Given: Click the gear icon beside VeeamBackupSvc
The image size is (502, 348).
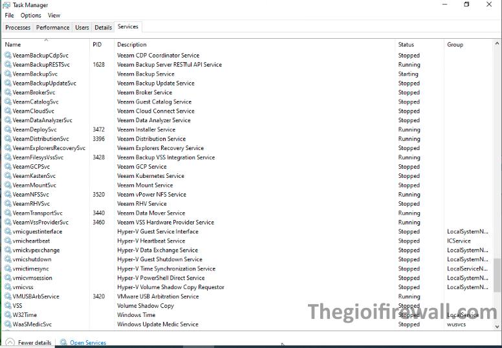Looking at the screenshot, I should [8, 74].
